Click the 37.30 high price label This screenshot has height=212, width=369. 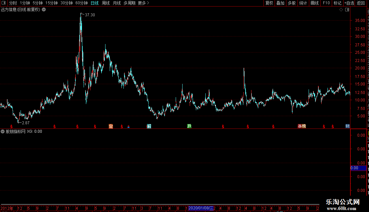(x=90, y=15)
